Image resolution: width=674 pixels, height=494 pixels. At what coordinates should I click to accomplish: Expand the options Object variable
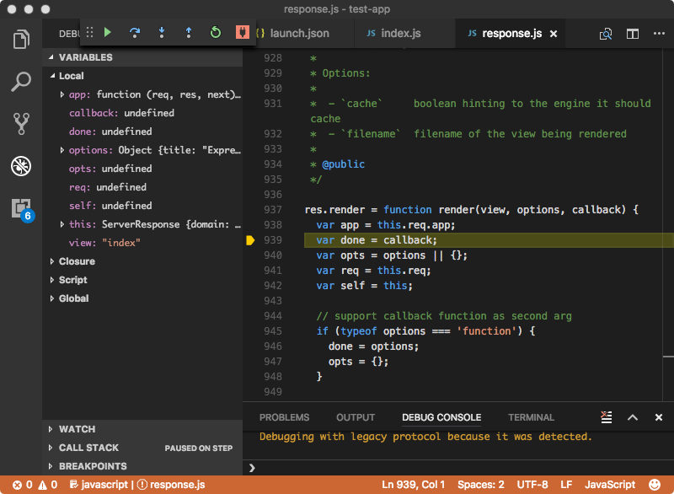click(62, 150)
